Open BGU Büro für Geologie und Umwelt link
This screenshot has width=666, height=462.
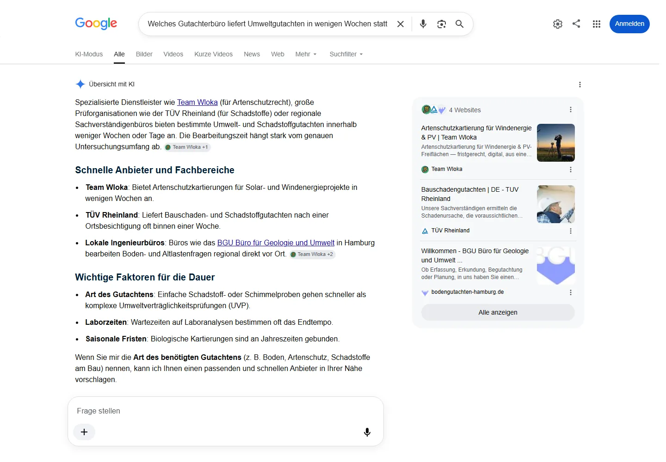click(x=276, y=243)
